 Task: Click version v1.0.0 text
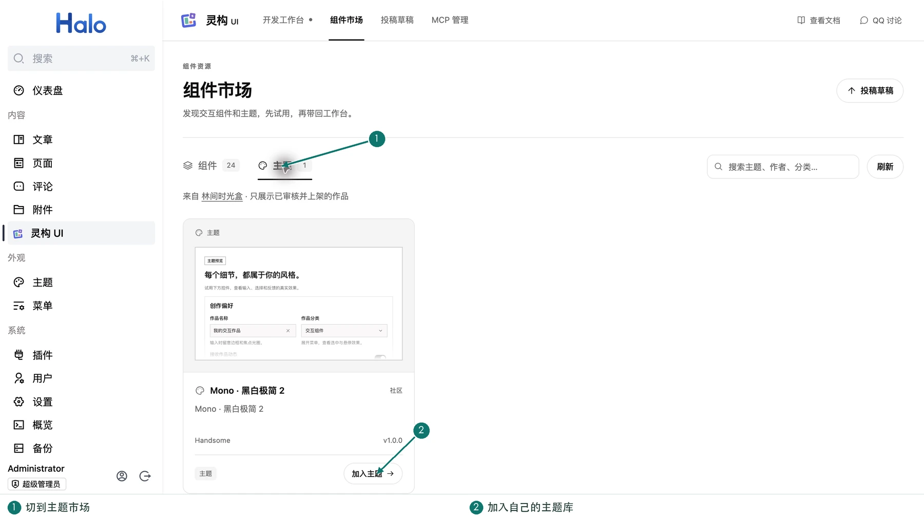(x=393, y=440)
